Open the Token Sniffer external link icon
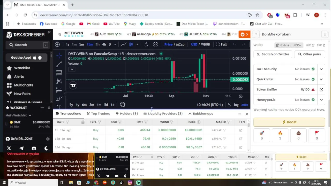This screenshot has height=186, width=331. click(x=321, y=90)
